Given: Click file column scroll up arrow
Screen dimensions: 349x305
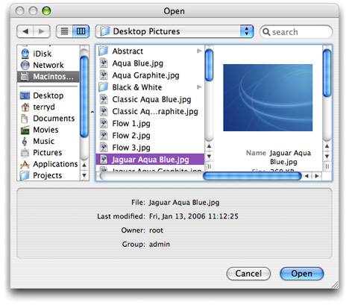Looking at the screenshot, I should pyautogui.click(x=209, y=146).
